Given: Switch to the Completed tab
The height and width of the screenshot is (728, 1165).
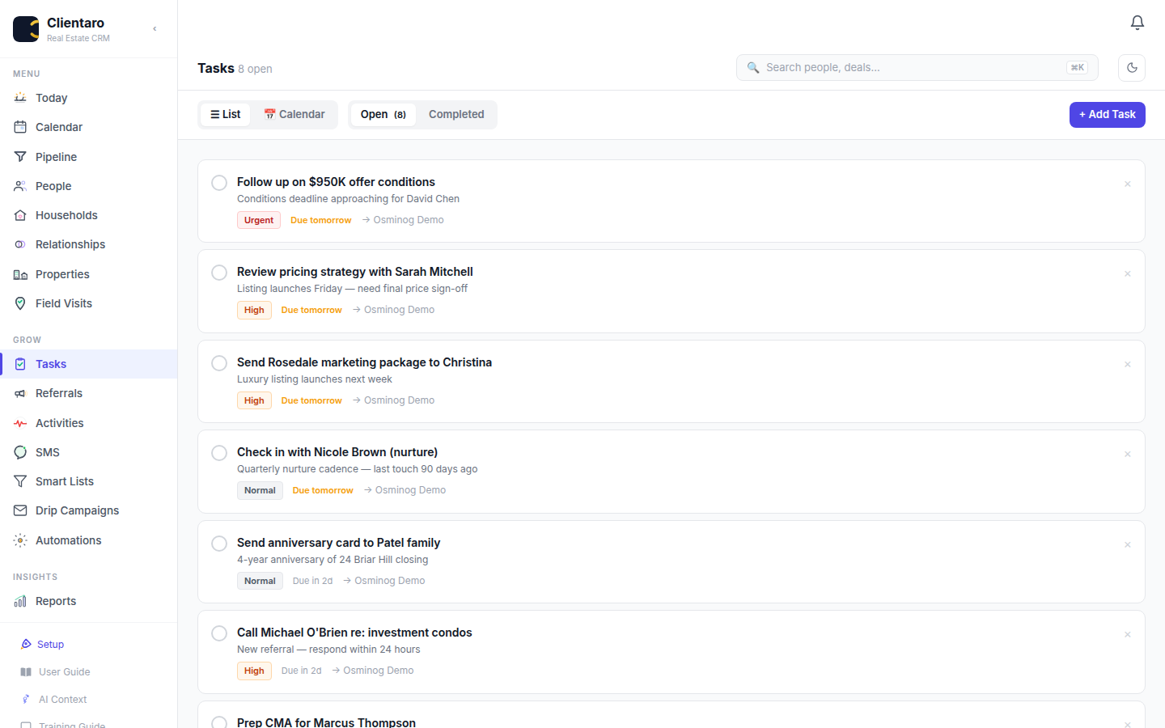Looking at the screenshot, I should 455,114.
